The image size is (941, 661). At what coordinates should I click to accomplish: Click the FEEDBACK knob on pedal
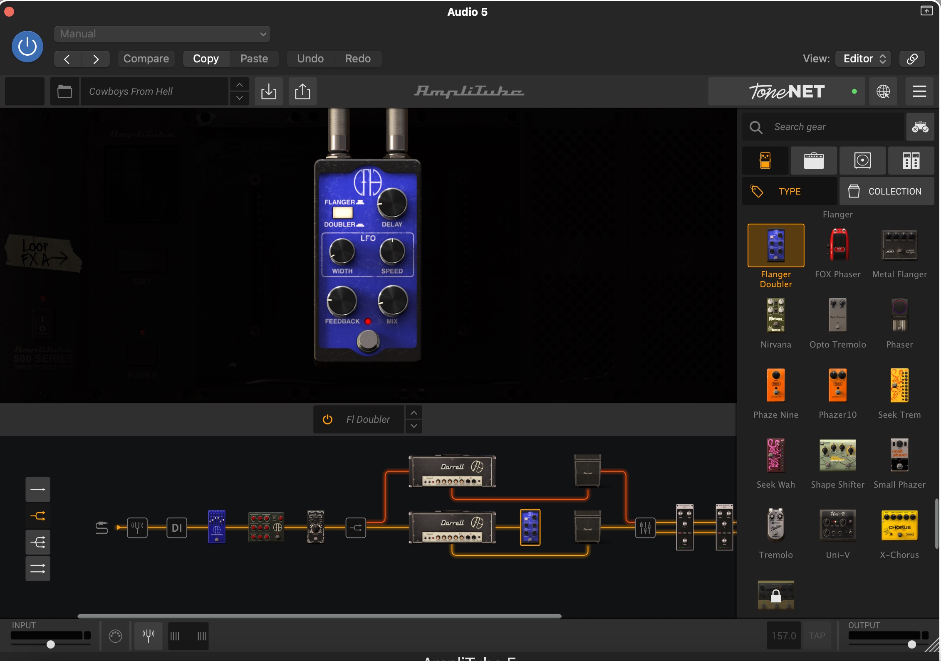342,301
